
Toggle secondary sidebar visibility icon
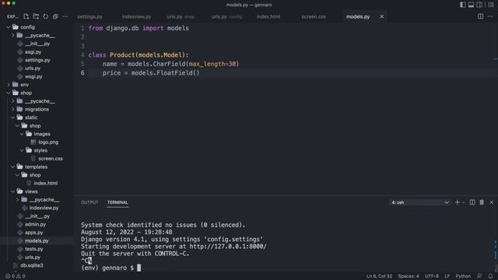(x=479, y=5)
